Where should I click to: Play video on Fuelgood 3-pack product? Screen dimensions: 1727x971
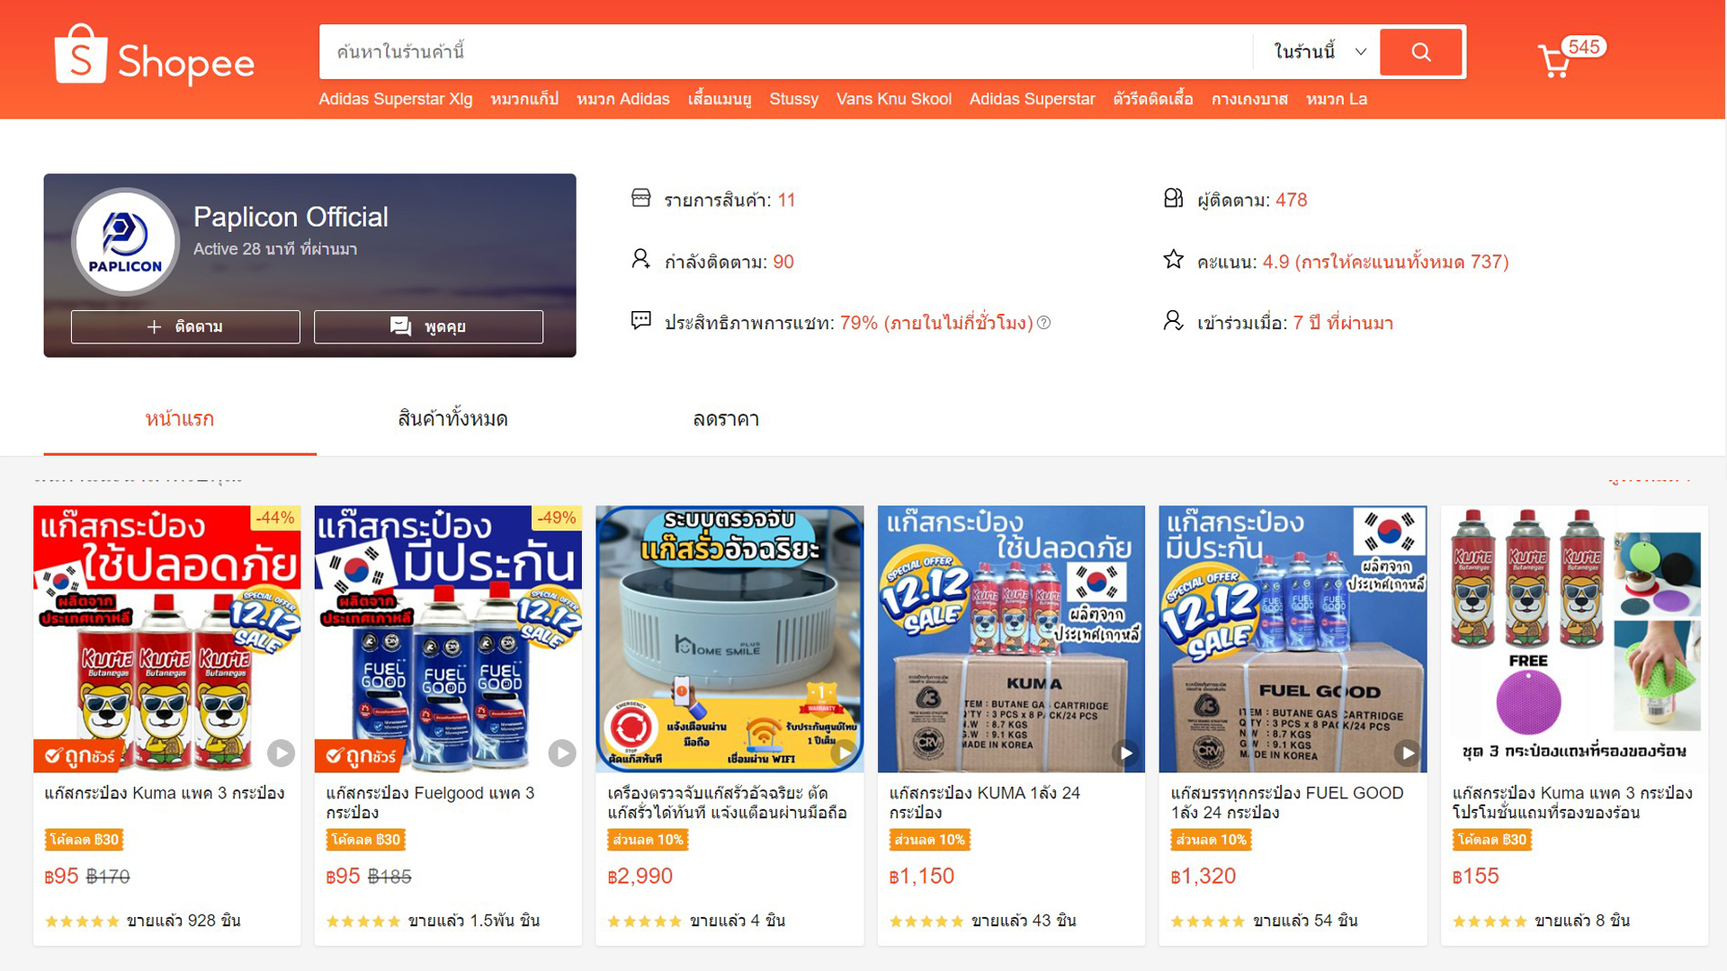(x=562, y=753)
